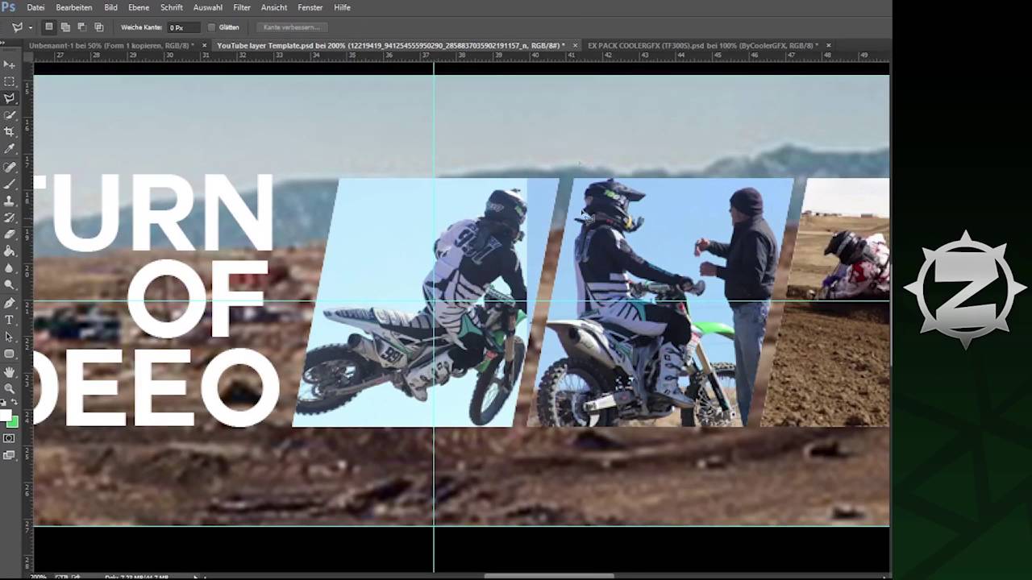1032x580 pixels.
Task: Open the green background color swatch
Action: point(12,423)
